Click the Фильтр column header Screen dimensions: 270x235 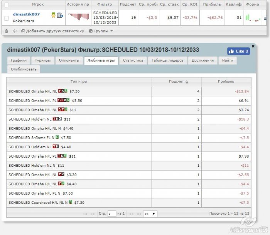point(105,5)
